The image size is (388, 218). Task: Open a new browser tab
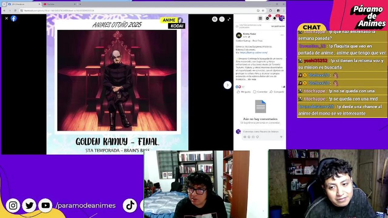[80, 4]
